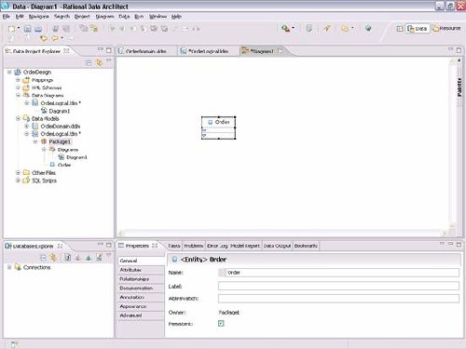Switch to the Problems tab
Image resolution: width=466 pixels, height=349 pixels.
194,246
